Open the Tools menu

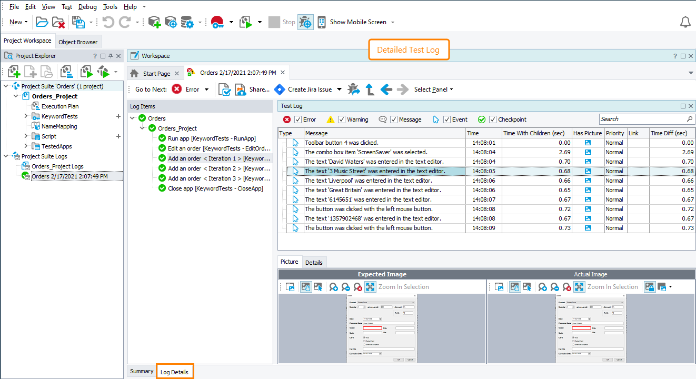click(x=110, y=6)
